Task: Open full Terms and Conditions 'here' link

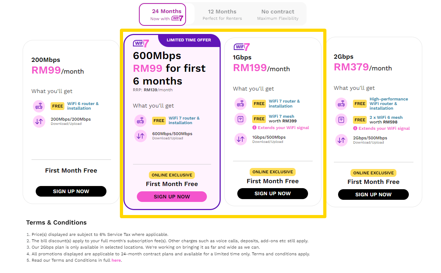Action: pyautogui.click(x=116, y=260)
